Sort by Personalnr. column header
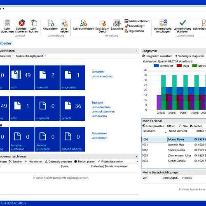This screenshot has width=206, height=206. [149, 131]
